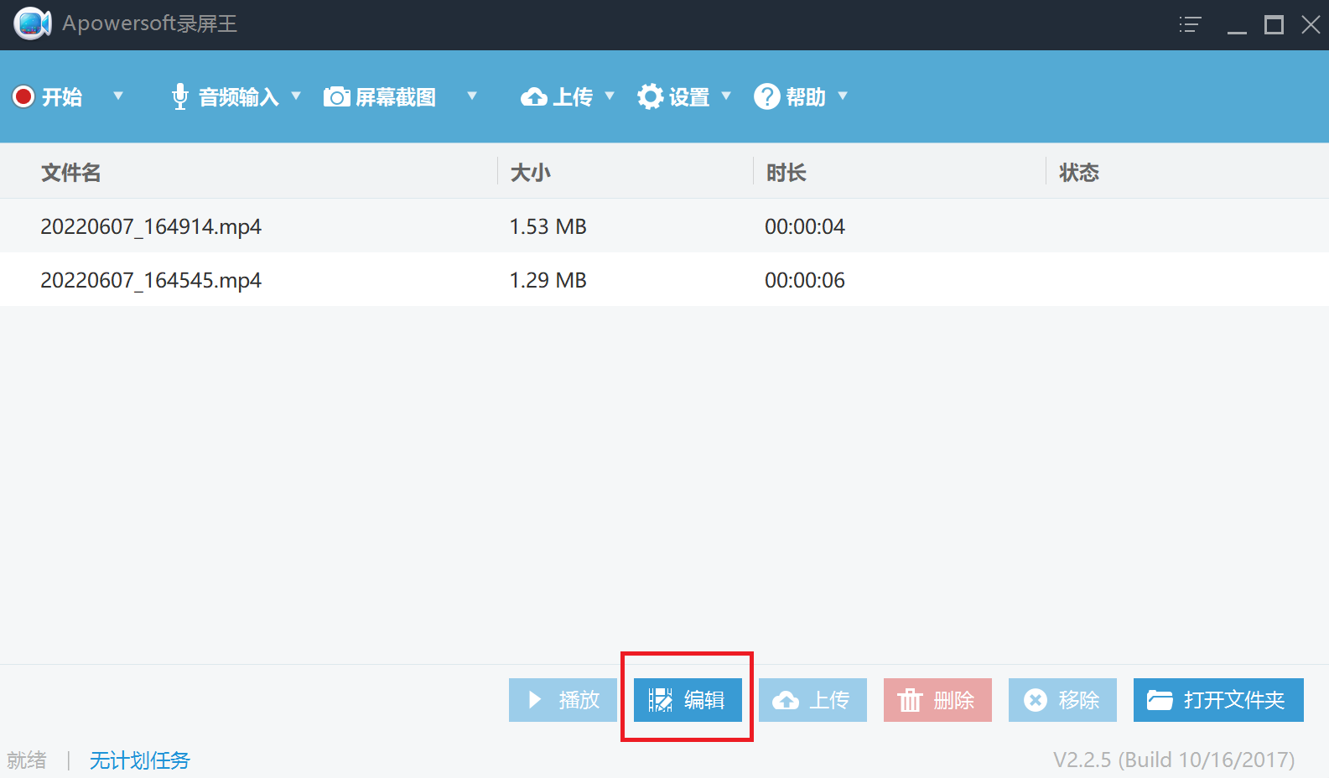Click the Apowersoft app logo icon
This screenshot has height=778, width=1329.
pos(32,23)
